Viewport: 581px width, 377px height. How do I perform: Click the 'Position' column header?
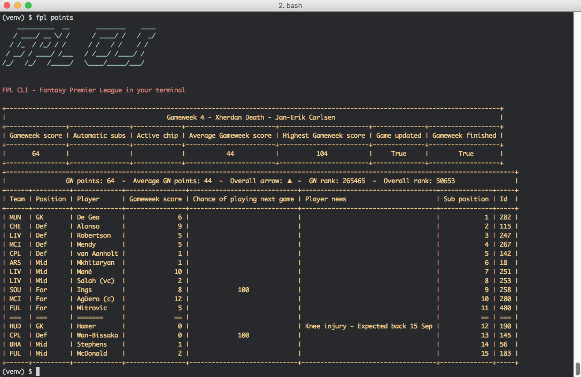coord(51,199)
